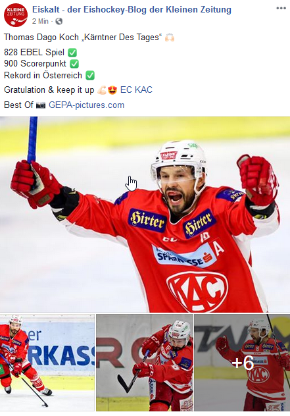Open the three-dot post options menu

(281, 8)
